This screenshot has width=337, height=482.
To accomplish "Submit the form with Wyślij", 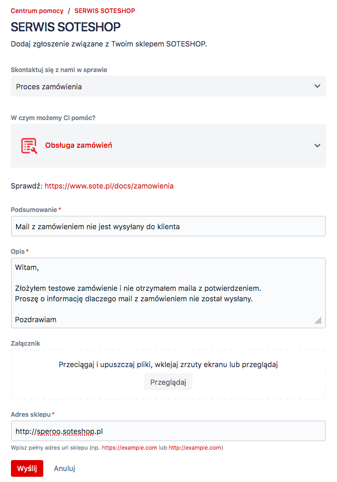I will (x=27, y=468).
